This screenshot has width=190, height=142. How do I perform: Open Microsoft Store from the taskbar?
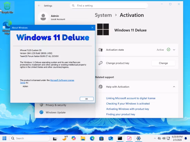click(101, 138)
